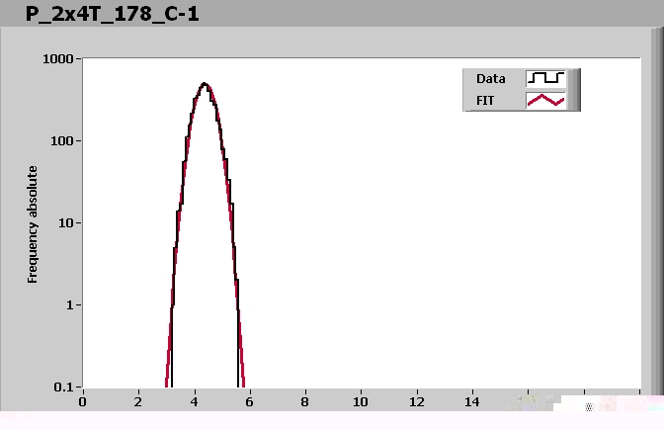Click the 2 marker on the x-axis
Viewport: 664px width, 430px height.
pyautogui.click(x=138, y=401)
